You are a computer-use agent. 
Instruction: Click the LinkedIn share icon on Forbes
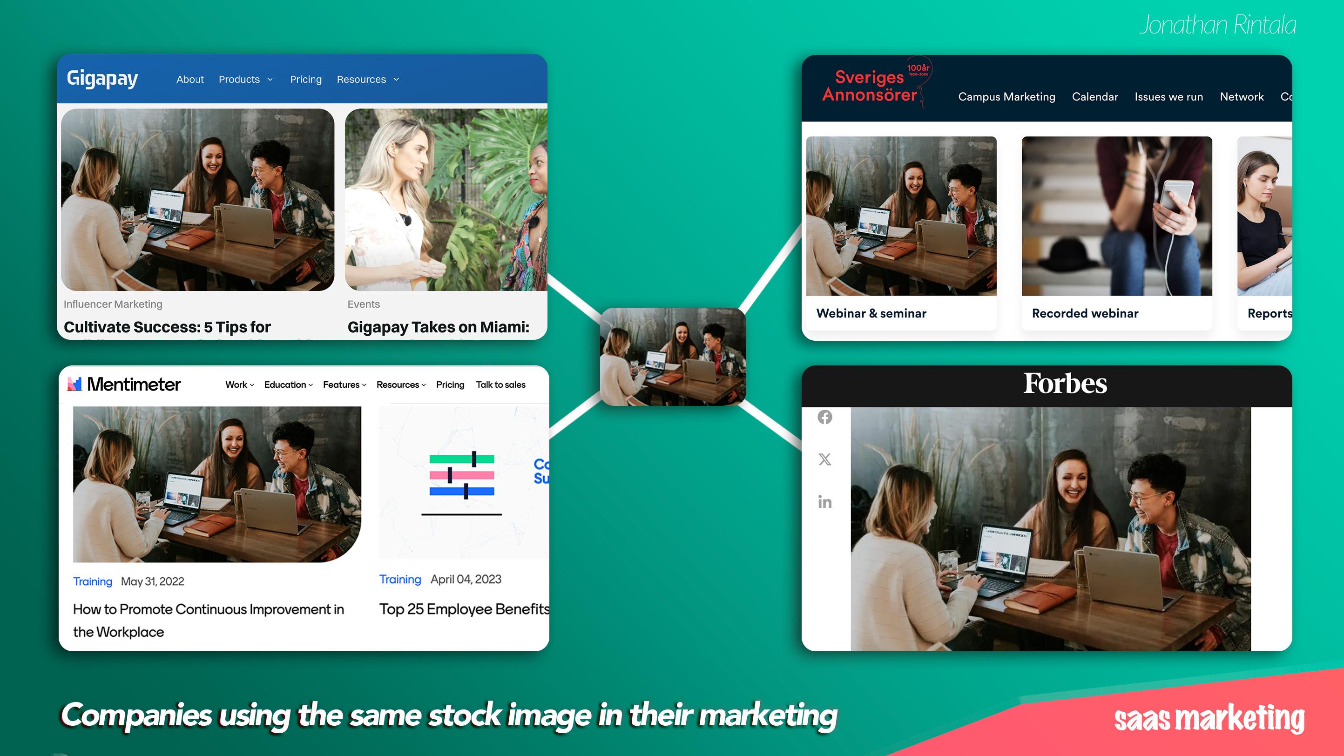[825, 502]
